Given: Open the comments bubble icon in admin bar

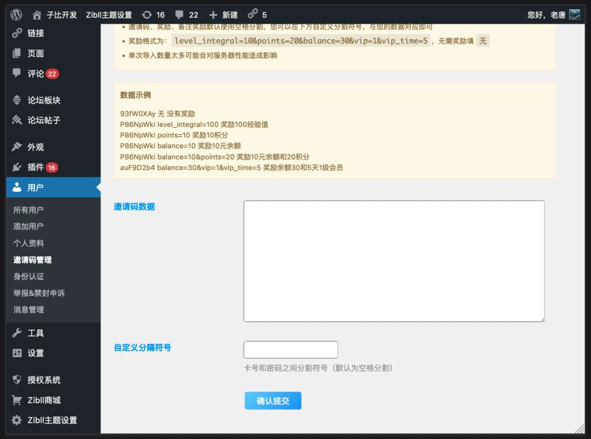Looking at the screenshot, I should pyautogui.click(x=180, y=14).
